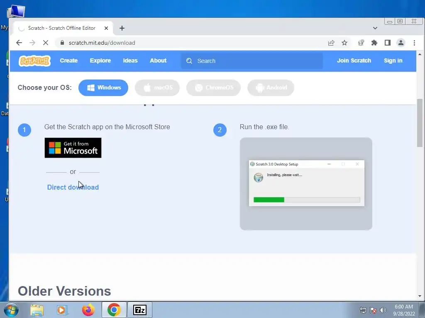Click the page vertical scrollbar thumb

pyautogui.click(x=420, y=123)
